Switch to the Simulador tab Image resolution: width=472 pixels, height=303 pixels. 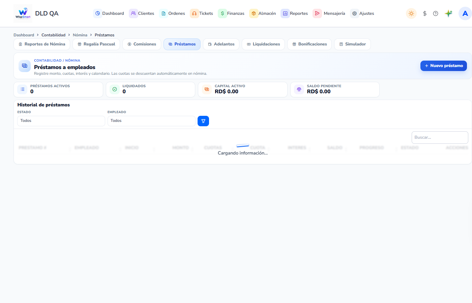pos(352,44)
